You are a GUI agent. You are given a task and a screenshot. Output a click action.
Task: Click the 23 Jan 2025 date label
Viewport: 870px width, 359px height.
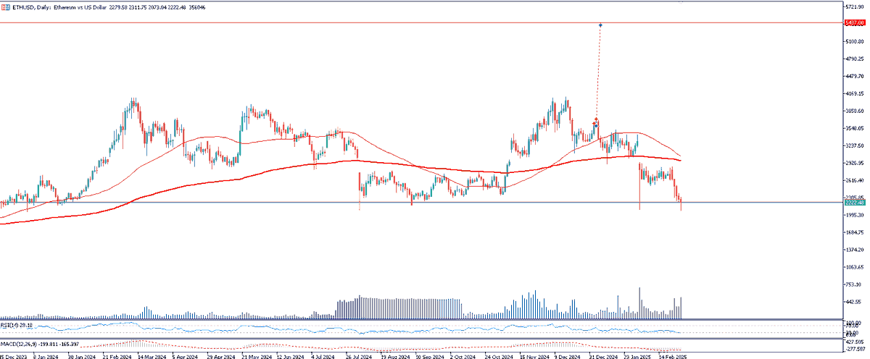click(x=638, y=356)
